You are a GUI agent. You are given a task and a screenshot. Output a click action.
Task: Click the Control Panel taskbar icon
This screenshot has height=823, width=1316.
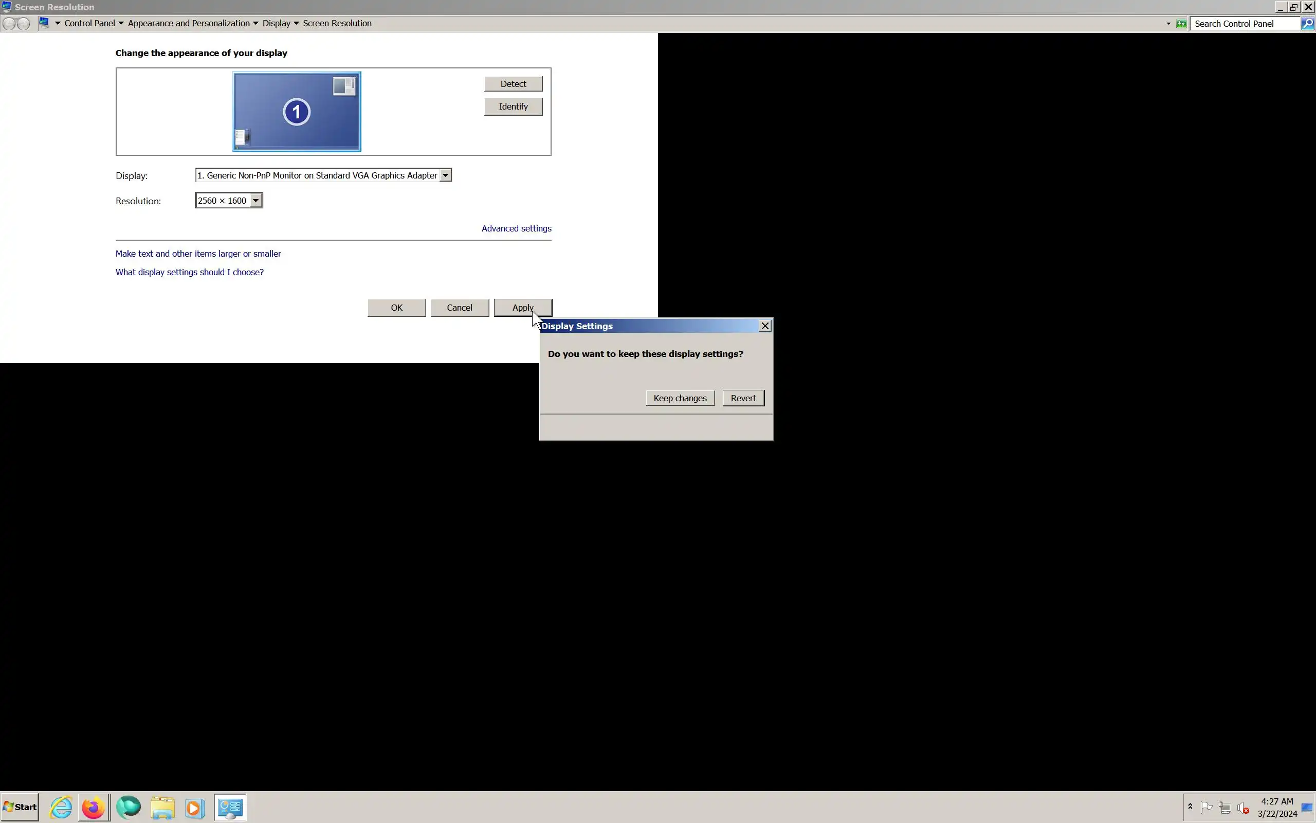point(230,807)
